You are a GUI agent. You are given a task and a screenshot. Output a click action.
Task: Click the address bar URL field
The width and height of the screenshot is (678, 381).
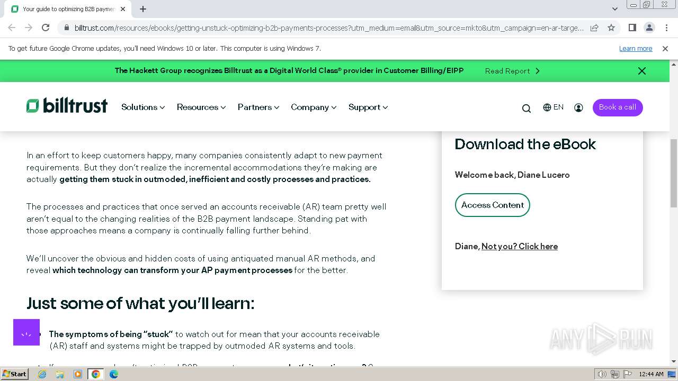[328, 28]
